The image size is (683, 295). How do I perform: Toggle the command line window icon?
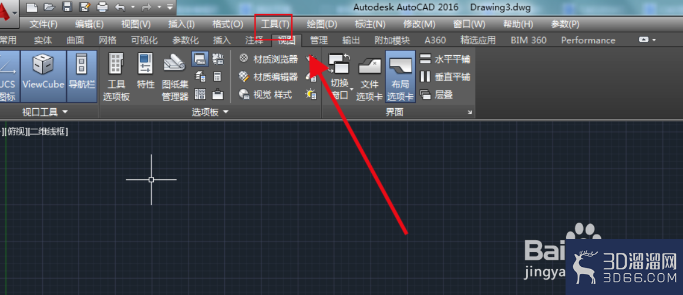point(200,58)
